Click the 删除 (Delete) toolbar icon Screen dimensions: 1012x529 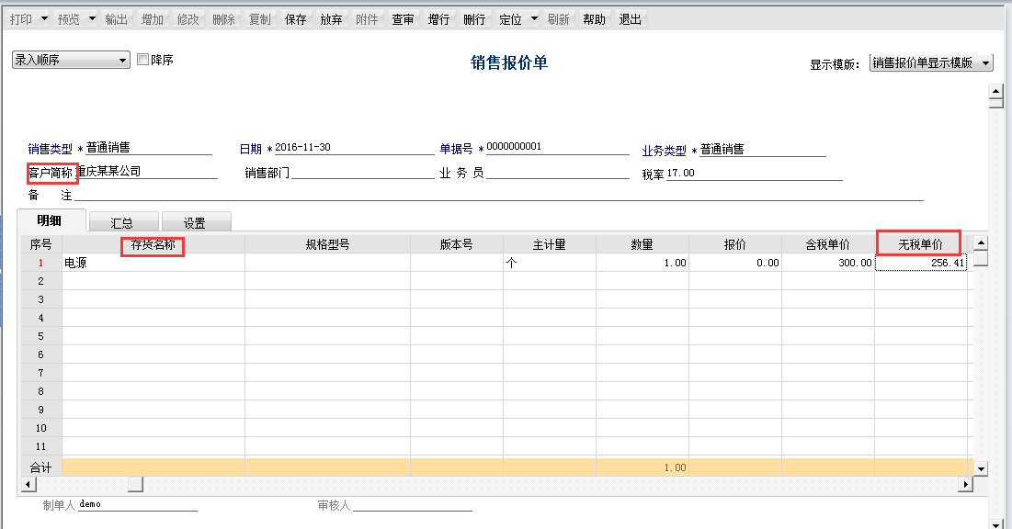223,18
